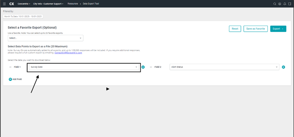Open the Alert Status field dropdown
This screenshot has height=137, width=294.
click(224, 67)
